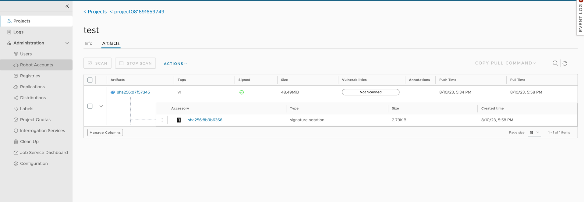Open the Actions dropdown
Screen dimensions: 584x202
[x=175, y=63]
